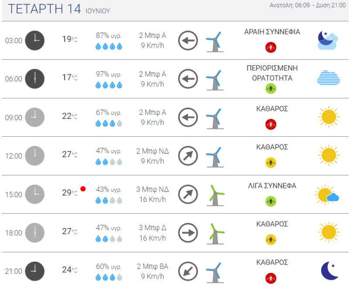The image size is (349, 289).
Task: Click the 03:00 clock icon
Action: coord(35,40)
